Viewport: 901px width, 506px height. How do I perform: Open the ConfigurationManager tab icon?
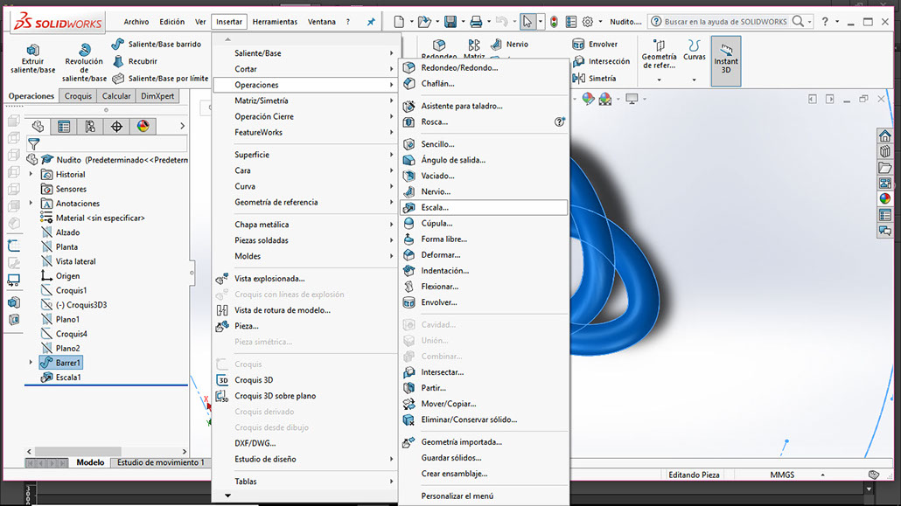[90, 127]
